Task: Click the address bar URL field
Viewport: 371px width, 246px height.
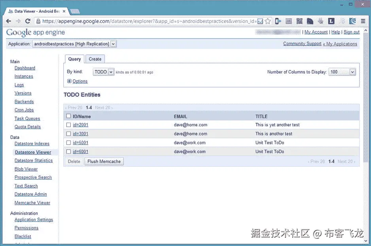Action: (x=149, y=21)
